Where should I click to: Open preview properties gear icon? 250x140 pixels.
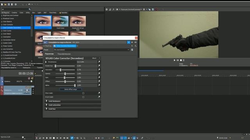[x=107, y=9]
